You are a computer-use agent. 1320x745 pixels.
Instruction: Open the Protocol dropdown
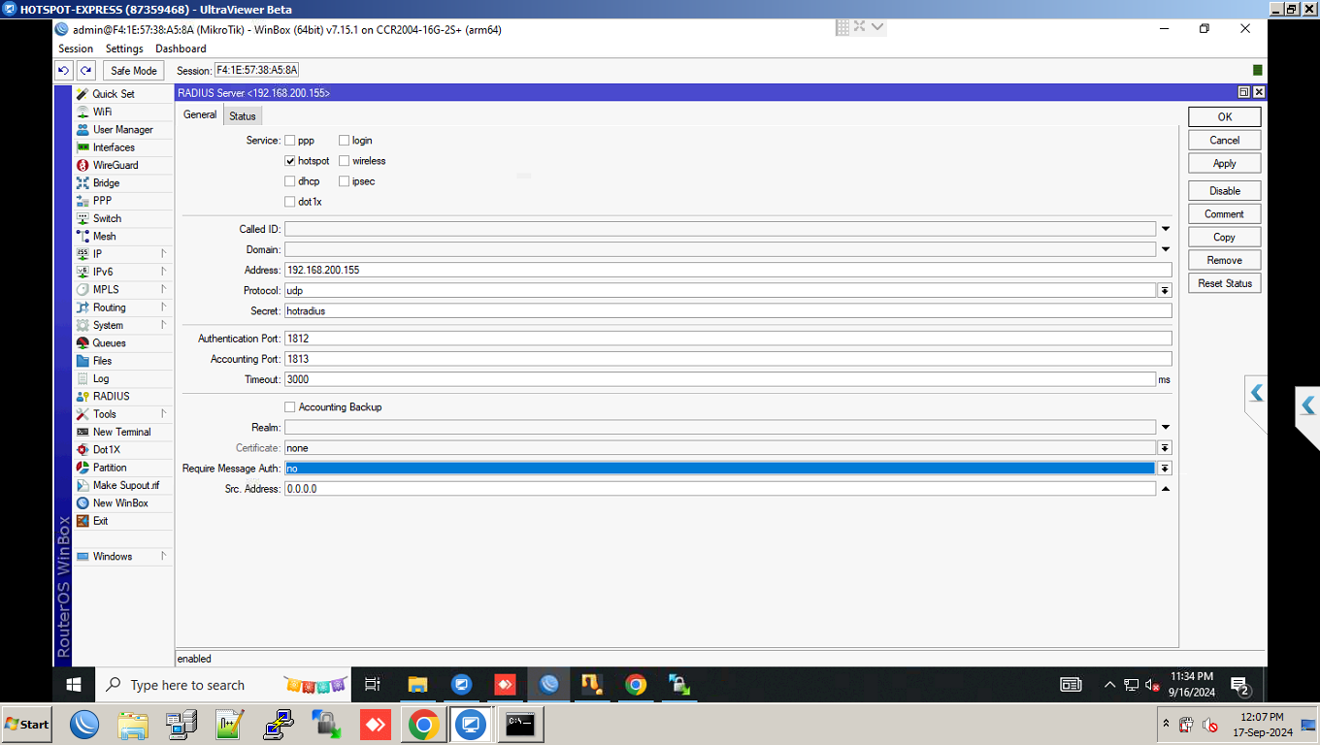point(1165,291)
